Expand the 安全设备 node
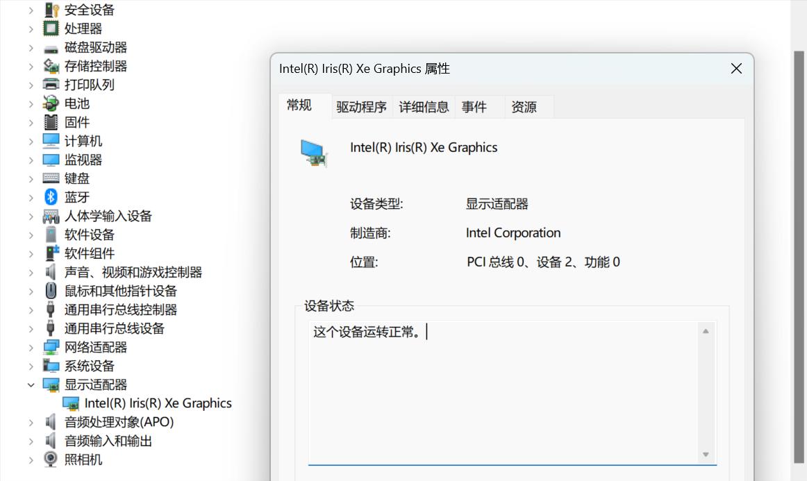807x481 pixels. click(31, 10)
